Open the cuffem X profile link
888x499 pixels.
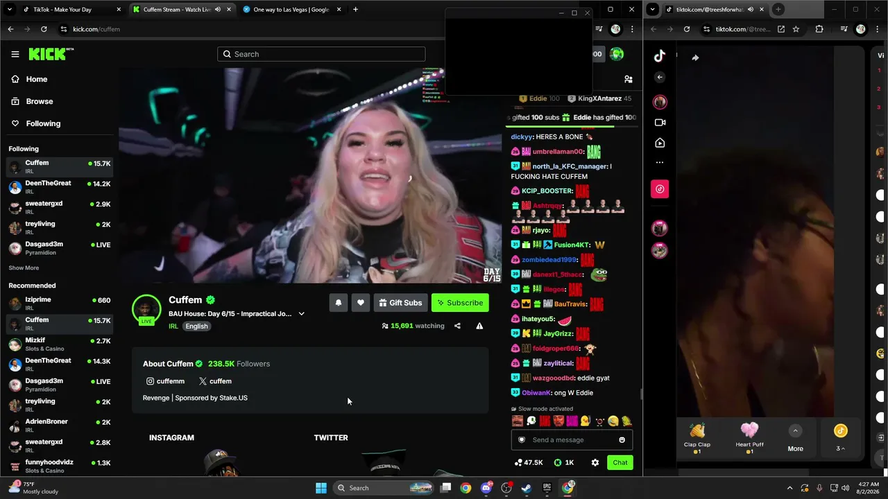pyautogui.click(x=215, y=381)
